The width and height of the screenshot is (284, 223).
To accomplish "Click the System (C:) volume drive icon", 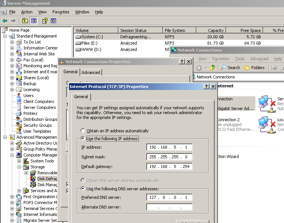I will pos(78,37).
